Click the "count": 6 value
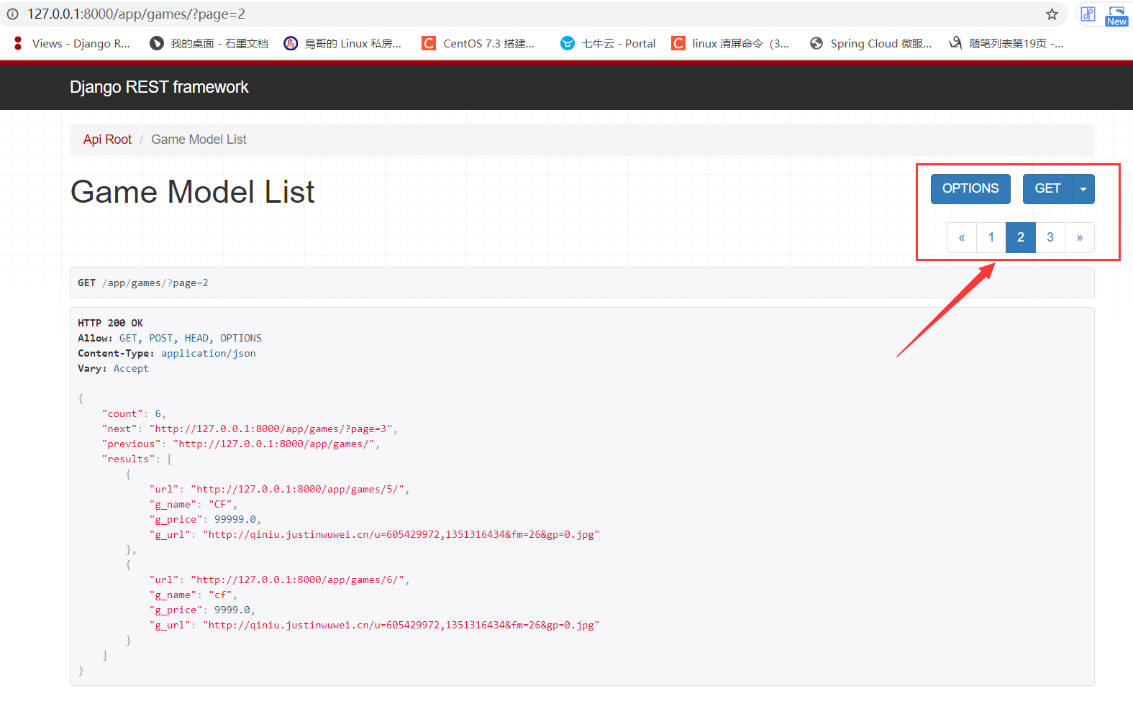The width and height of the screenshot is (1133, 701). (158, 414)
